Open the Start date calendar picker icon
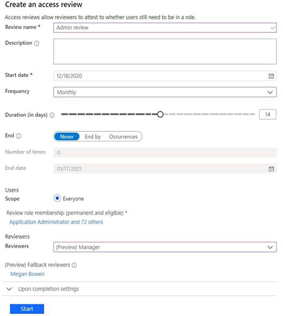The width and height of the screenshot is (283, 316). 271,76
